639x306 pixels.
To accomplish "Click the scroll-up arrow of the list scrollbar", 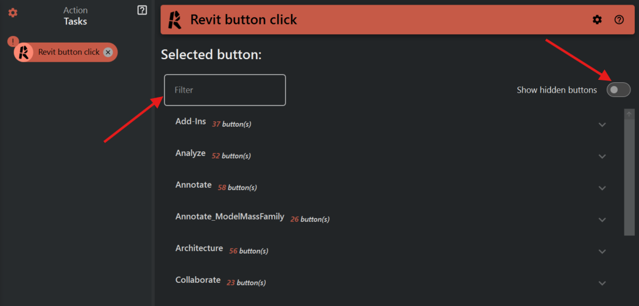I will click(x=629, y=114).
